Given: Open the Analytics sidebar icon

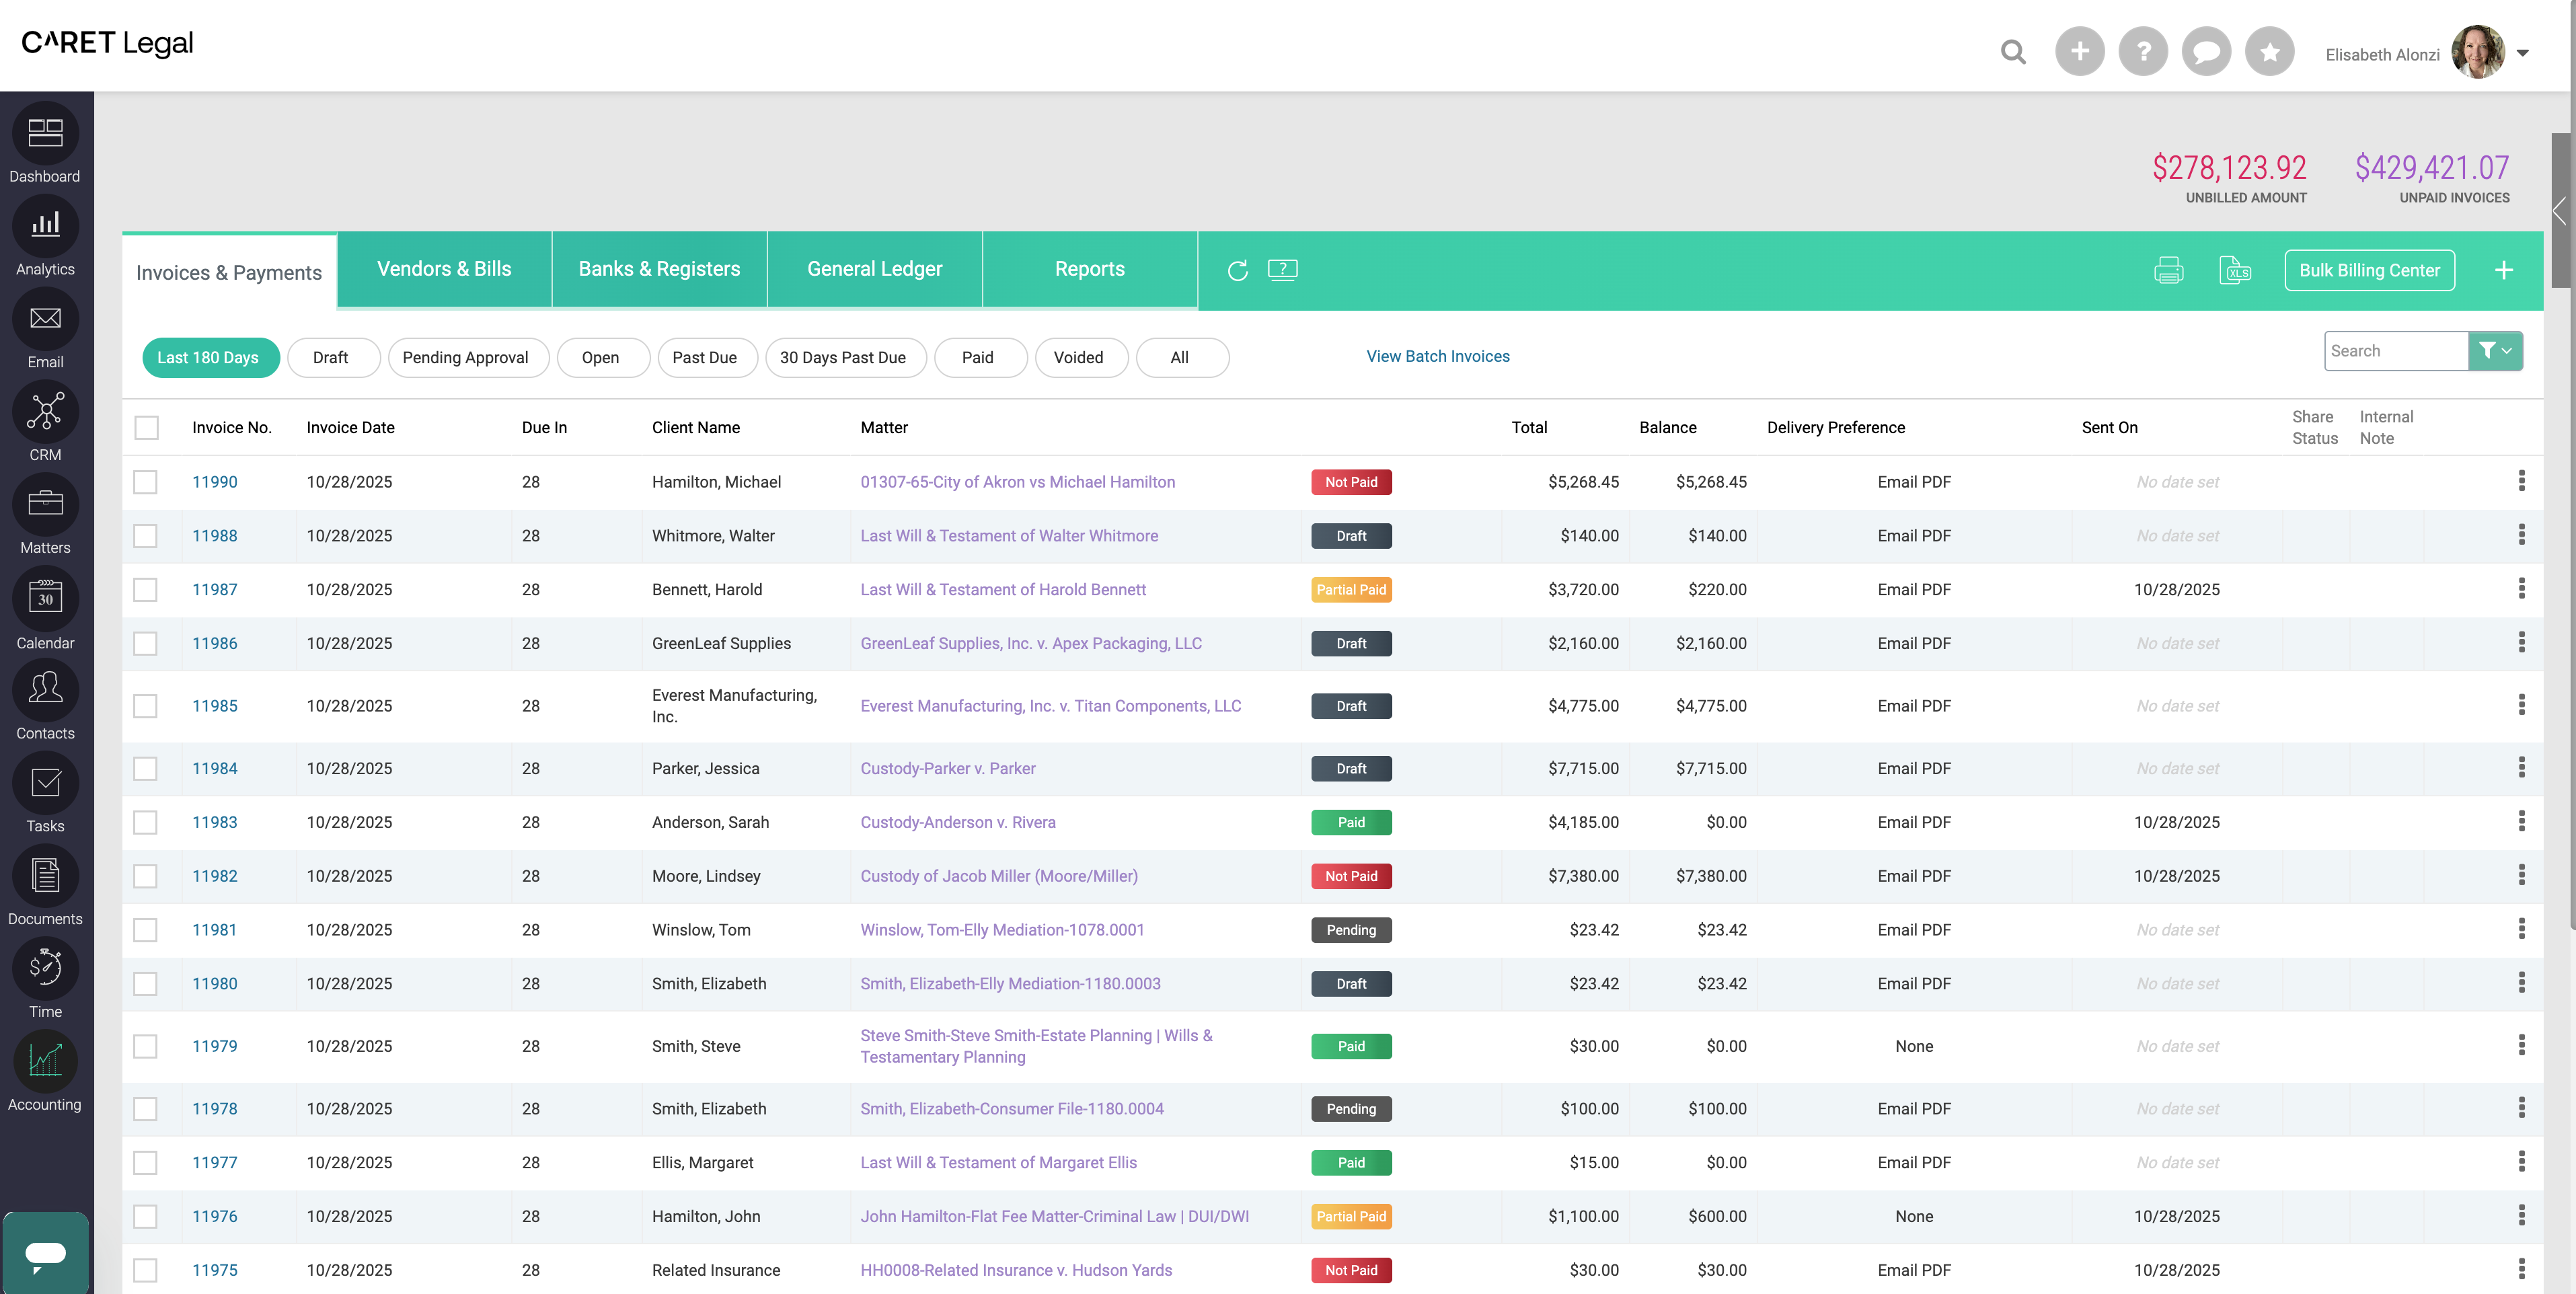Looking at the screenshot, I should click(45, 227).
